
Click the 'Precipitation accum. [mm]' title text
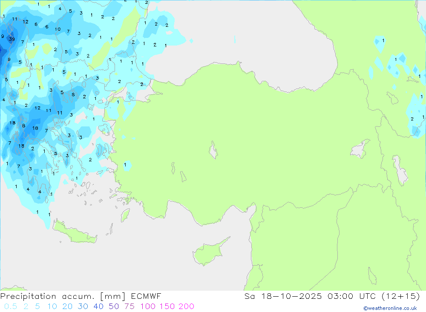(63, 296)
